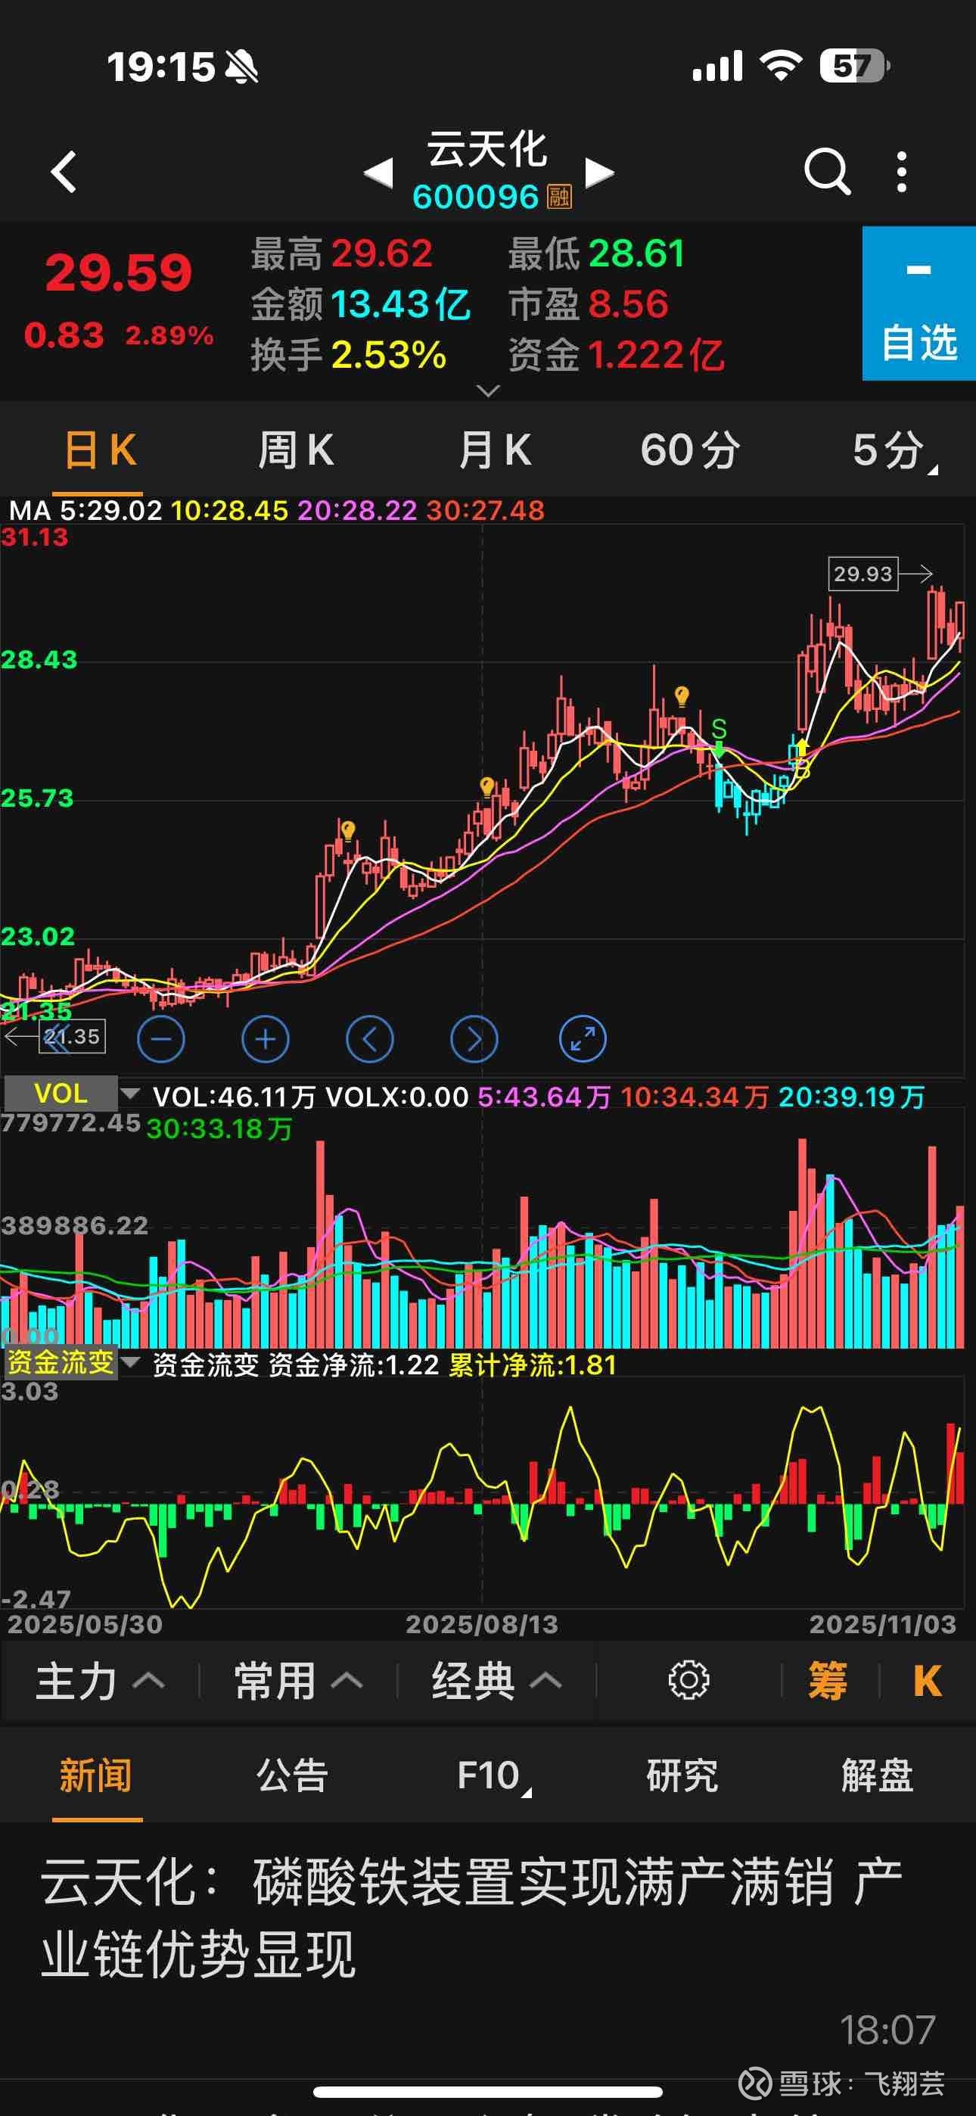This screenshot has width=976, height=2116.
Task: Tap the 云天化 stock name title
Action: (487, 150)
